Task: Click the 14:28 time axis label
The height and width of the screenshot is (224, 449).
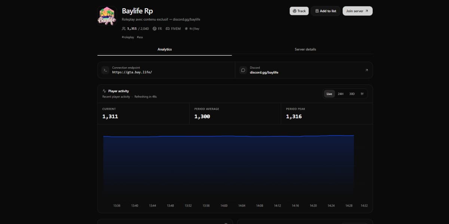Action: coord(349,206)
